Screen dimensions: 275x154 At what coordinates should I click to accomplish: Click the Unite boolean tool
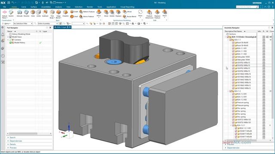[x=39, y=13]
